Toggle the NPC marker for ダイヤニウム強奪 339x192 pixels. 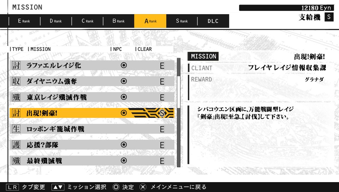124,81
